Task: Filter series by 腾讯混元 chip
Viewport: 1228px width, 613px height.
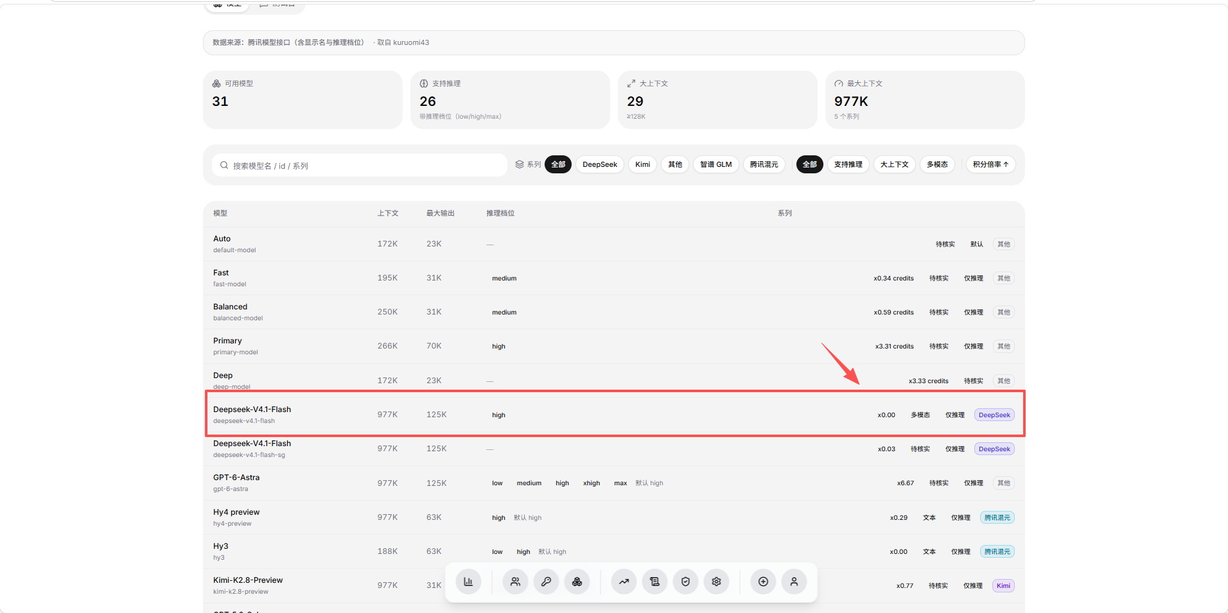Action: click(x=764, y=164)
